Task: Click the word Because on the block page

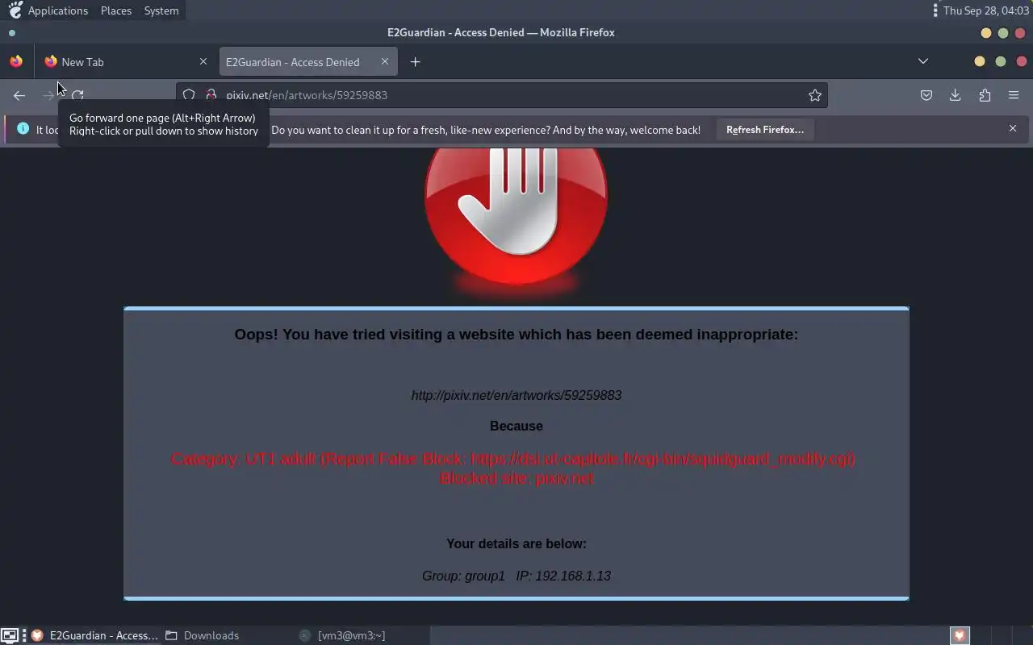Action: tap(516, 426)
